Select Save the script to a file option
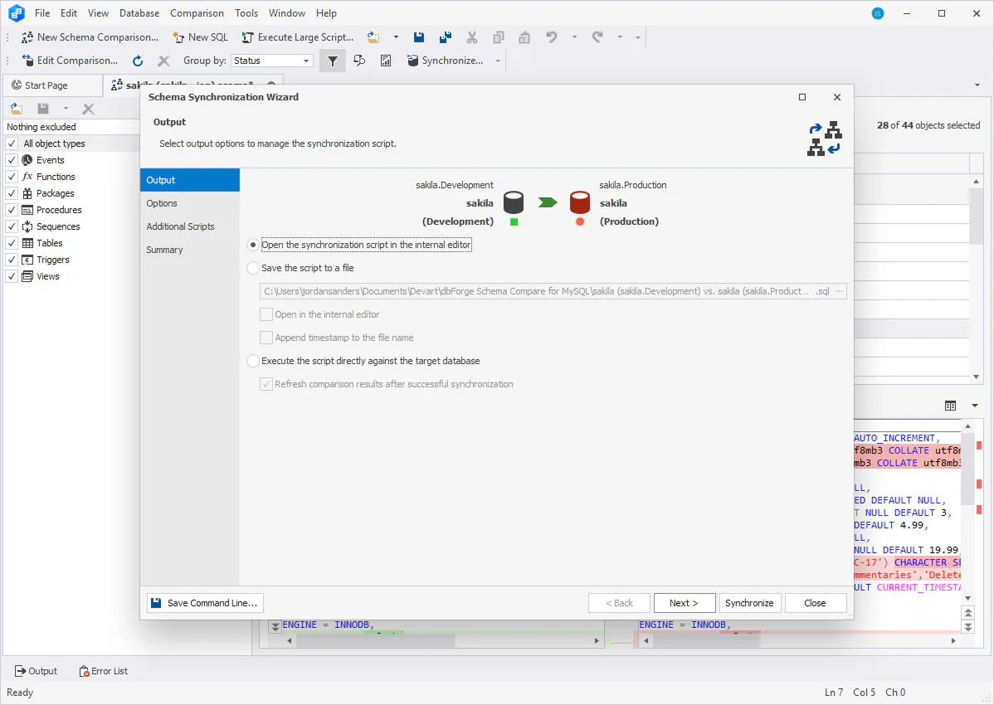 (253, 268)
